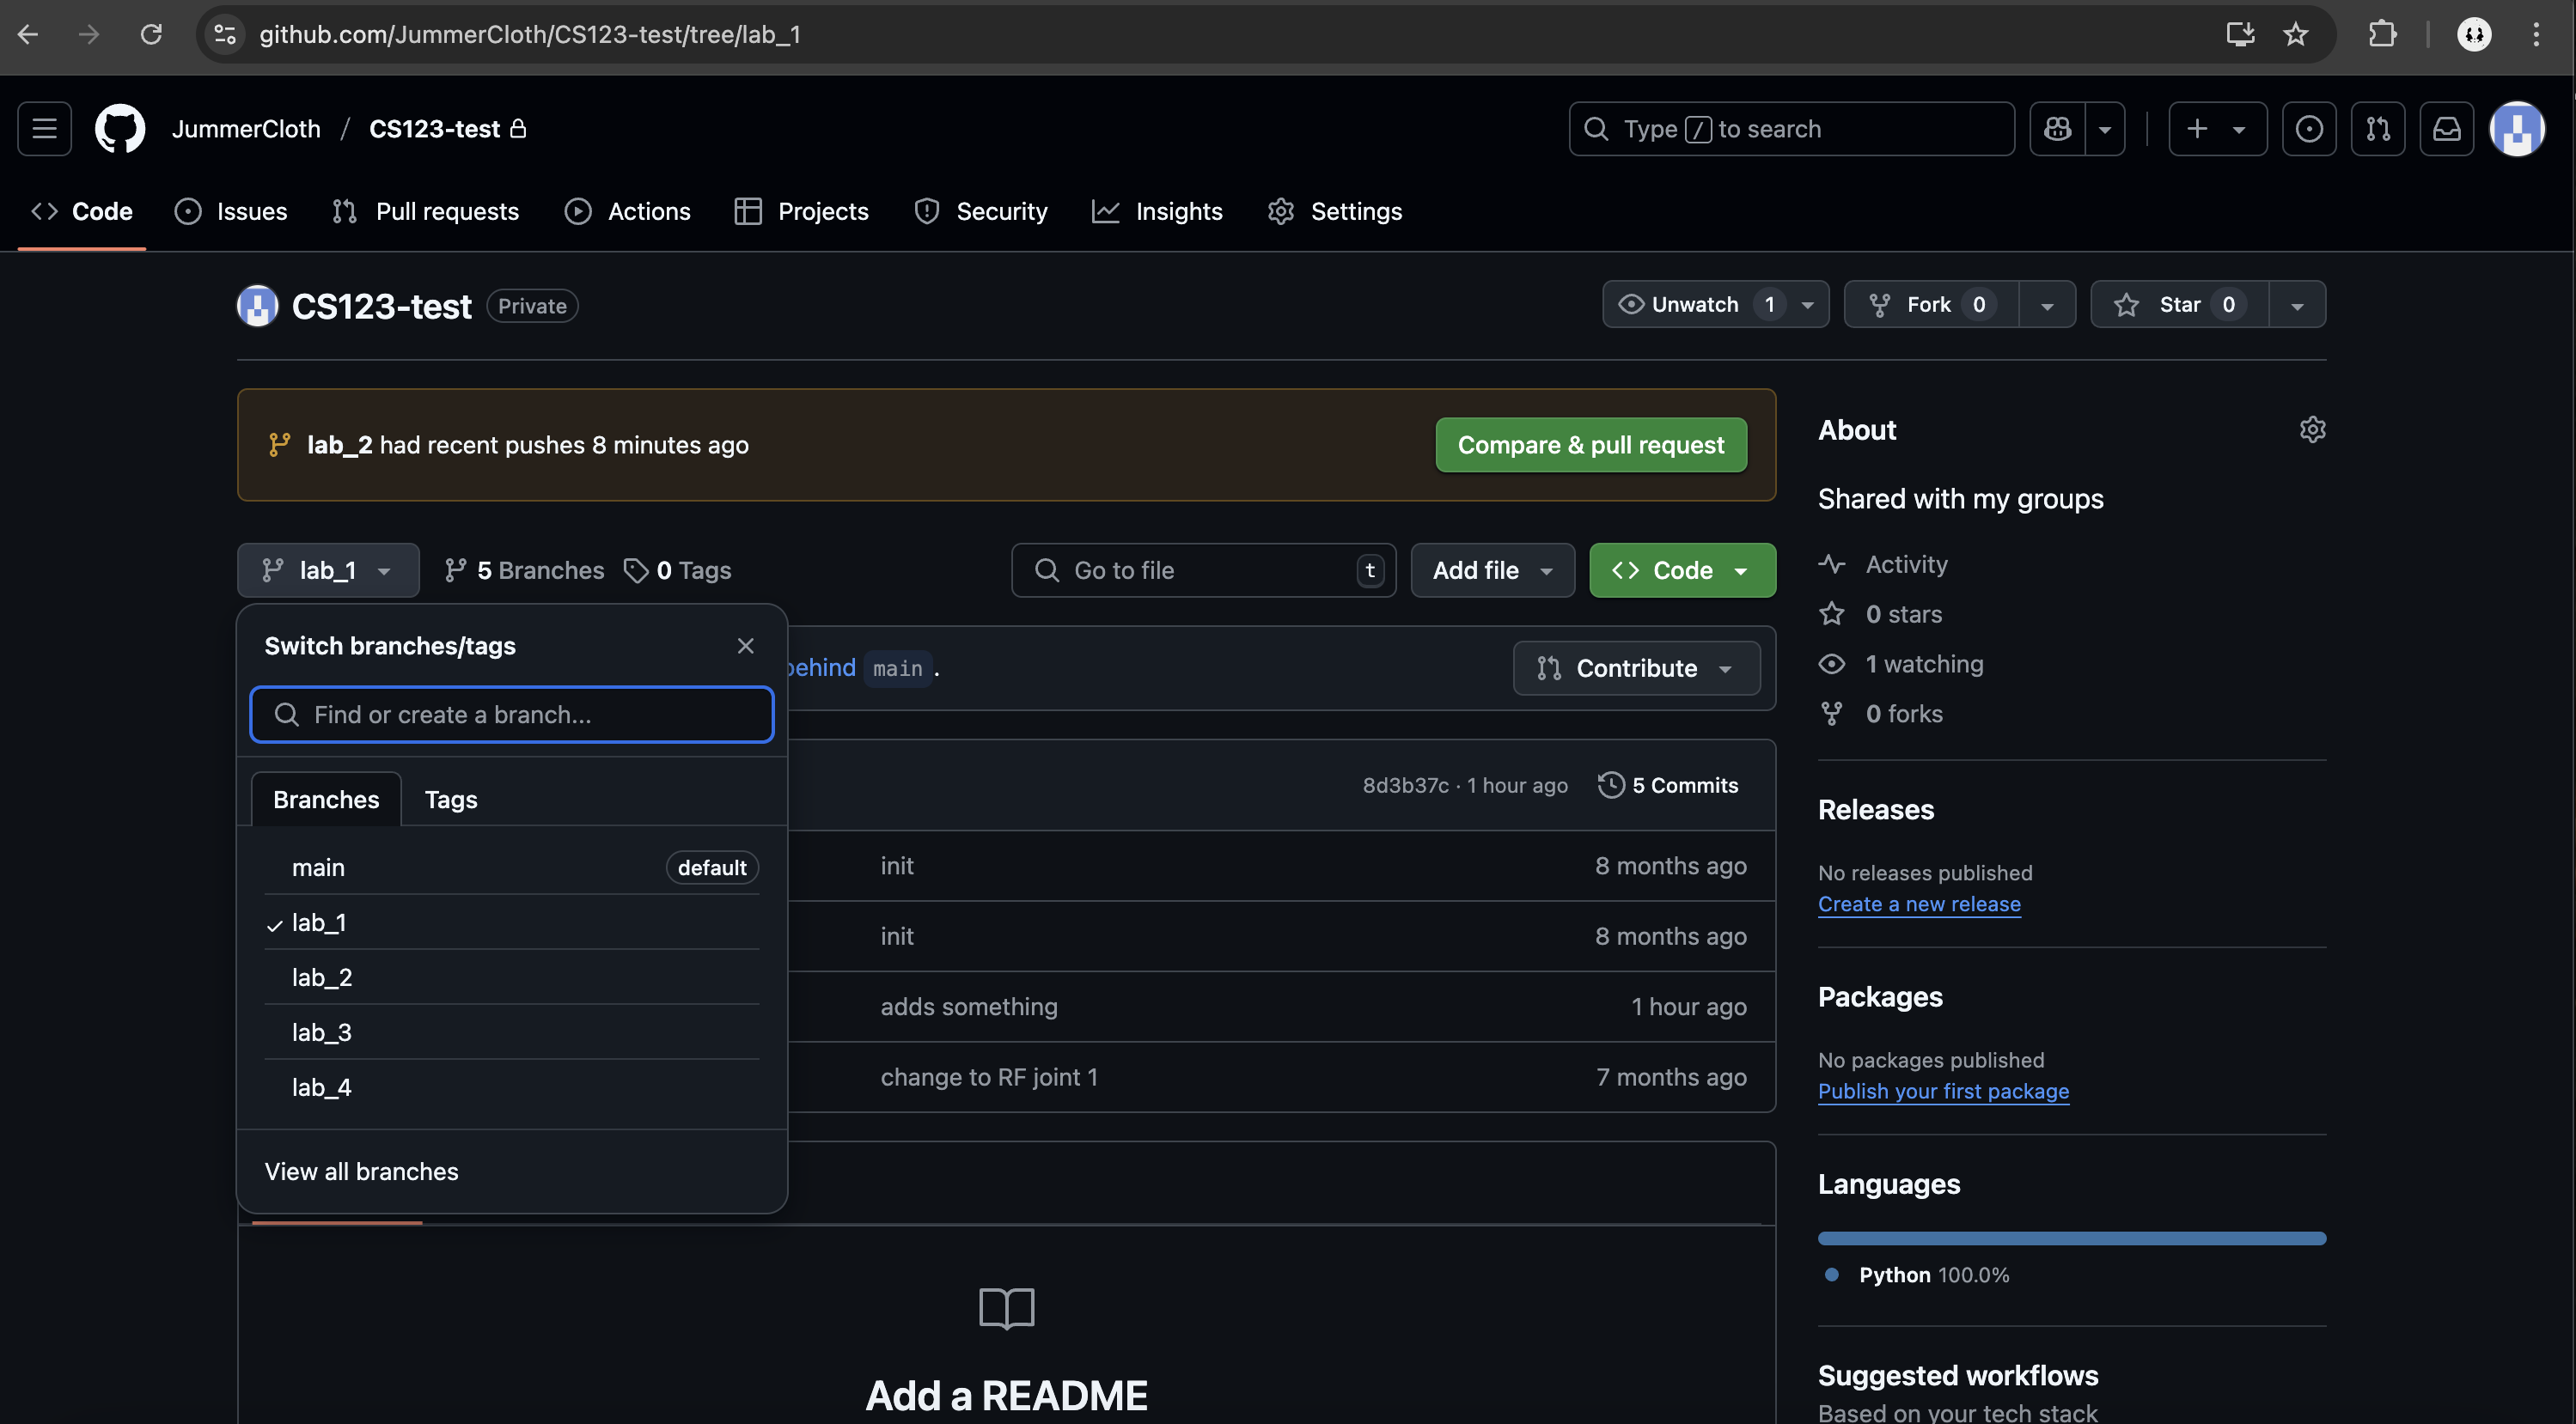Open the issues icon in header
The image size is (2576, 1424).
2309,129
